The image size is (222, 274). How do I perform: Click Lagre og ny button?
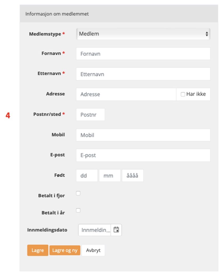(x=65, y=250)
